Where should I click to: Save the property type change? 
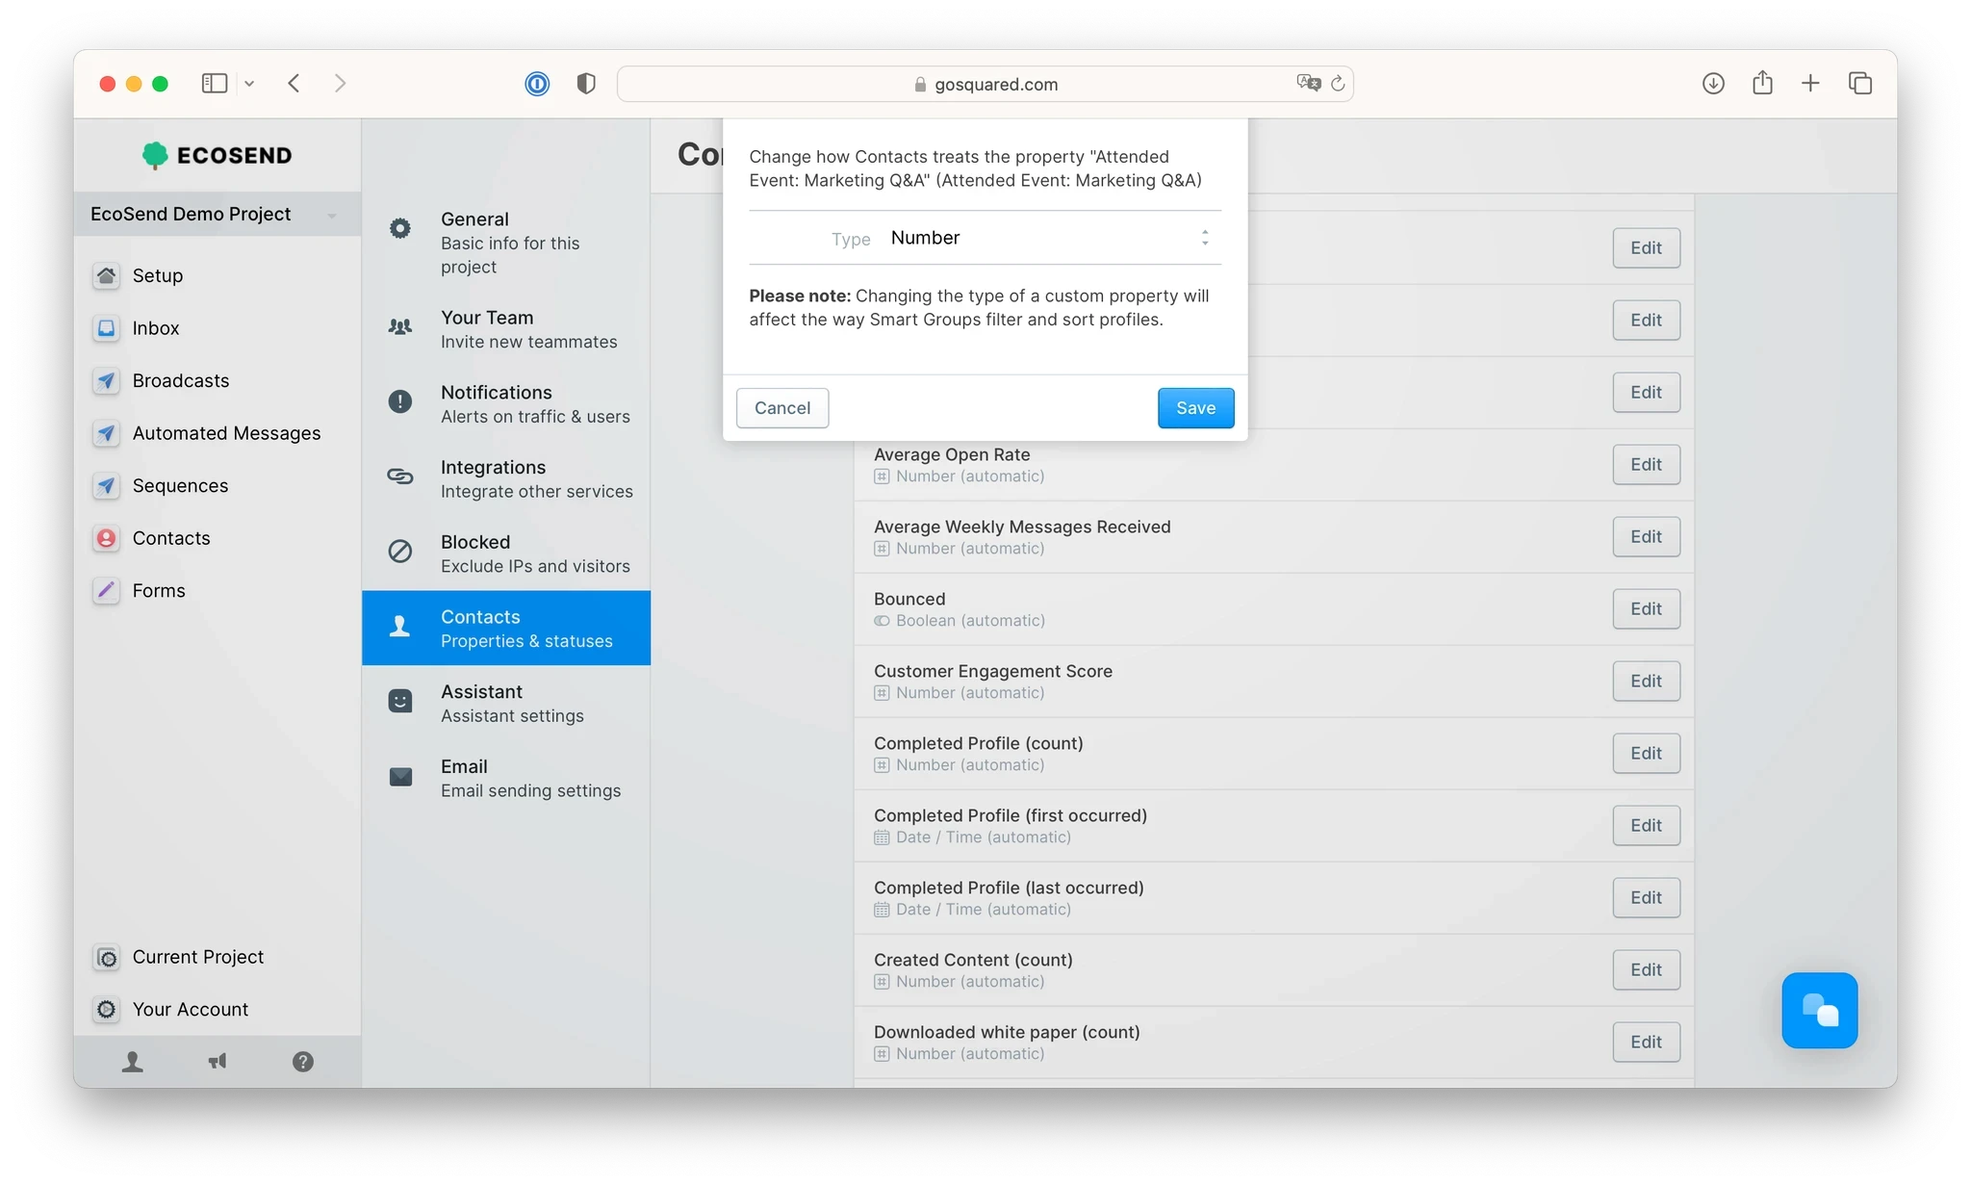[x=1195, y=408]
